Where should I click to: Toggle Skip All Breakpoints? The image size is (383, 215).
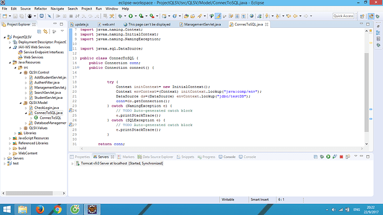click(x=49, y=16)
